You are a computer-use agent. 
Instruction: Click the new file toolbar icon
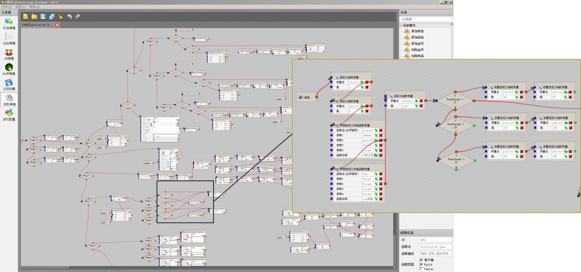(x=25, y=17)
